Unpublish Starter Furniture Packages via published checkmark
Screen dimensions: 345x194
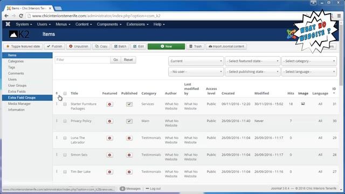pos(129,104)
